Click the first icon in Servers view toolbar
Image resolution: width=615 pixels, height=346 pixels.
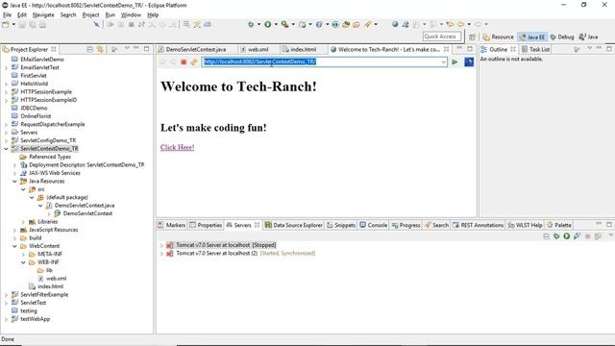click(547, 236)
